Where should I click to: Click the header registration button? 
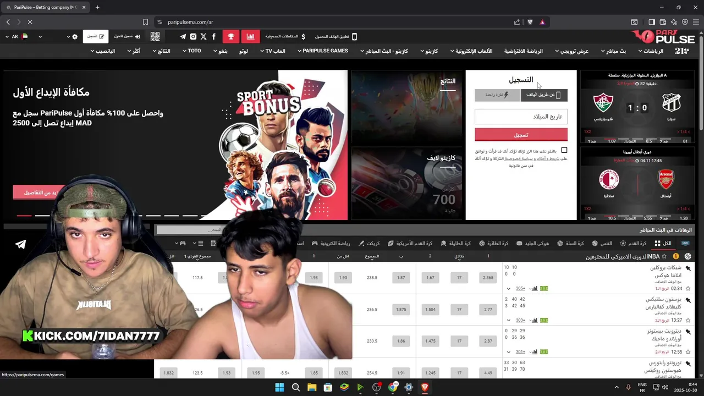(96, 37)
